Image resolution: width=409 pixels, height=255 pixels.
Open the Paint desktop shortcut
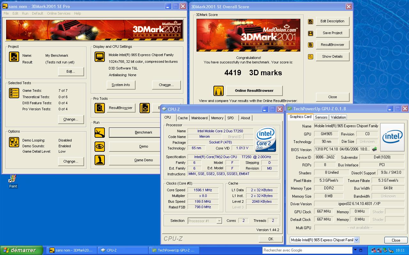pos(13,181)
